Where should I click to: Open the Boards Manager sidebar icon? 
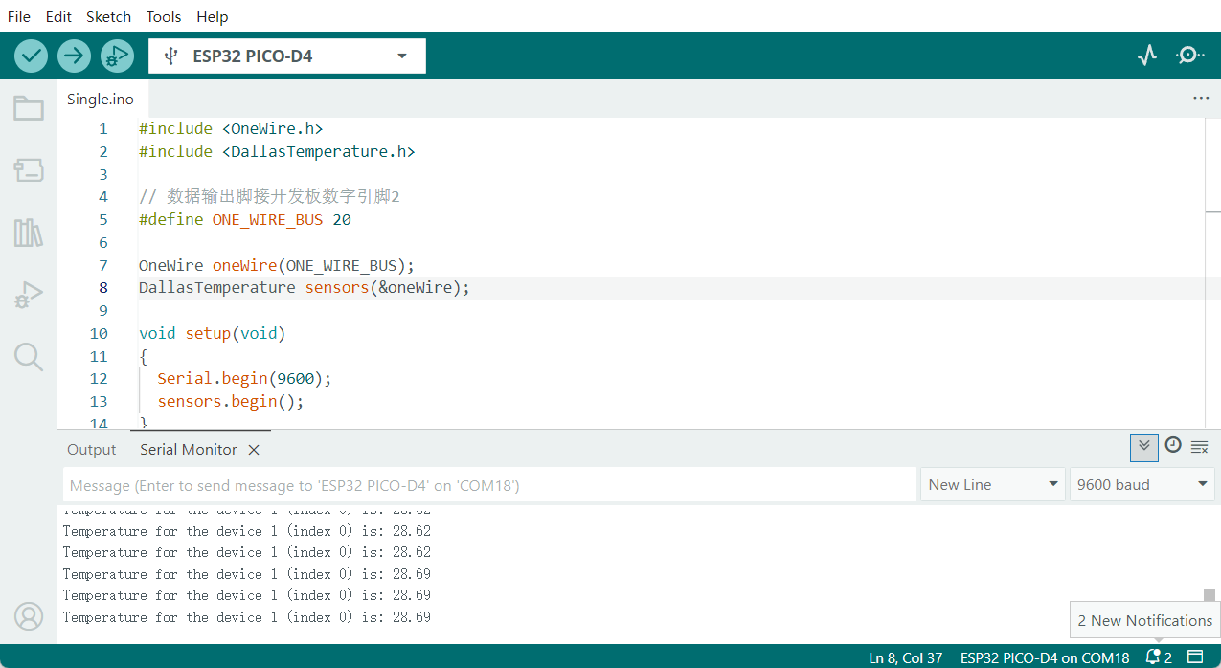coord(29,171)
